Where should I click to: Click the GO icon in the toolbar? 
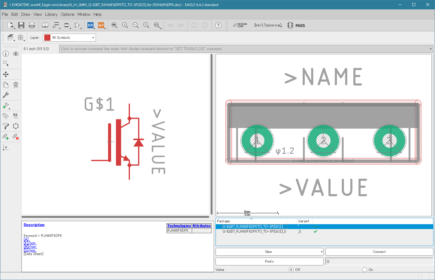(x=205, y=25)
